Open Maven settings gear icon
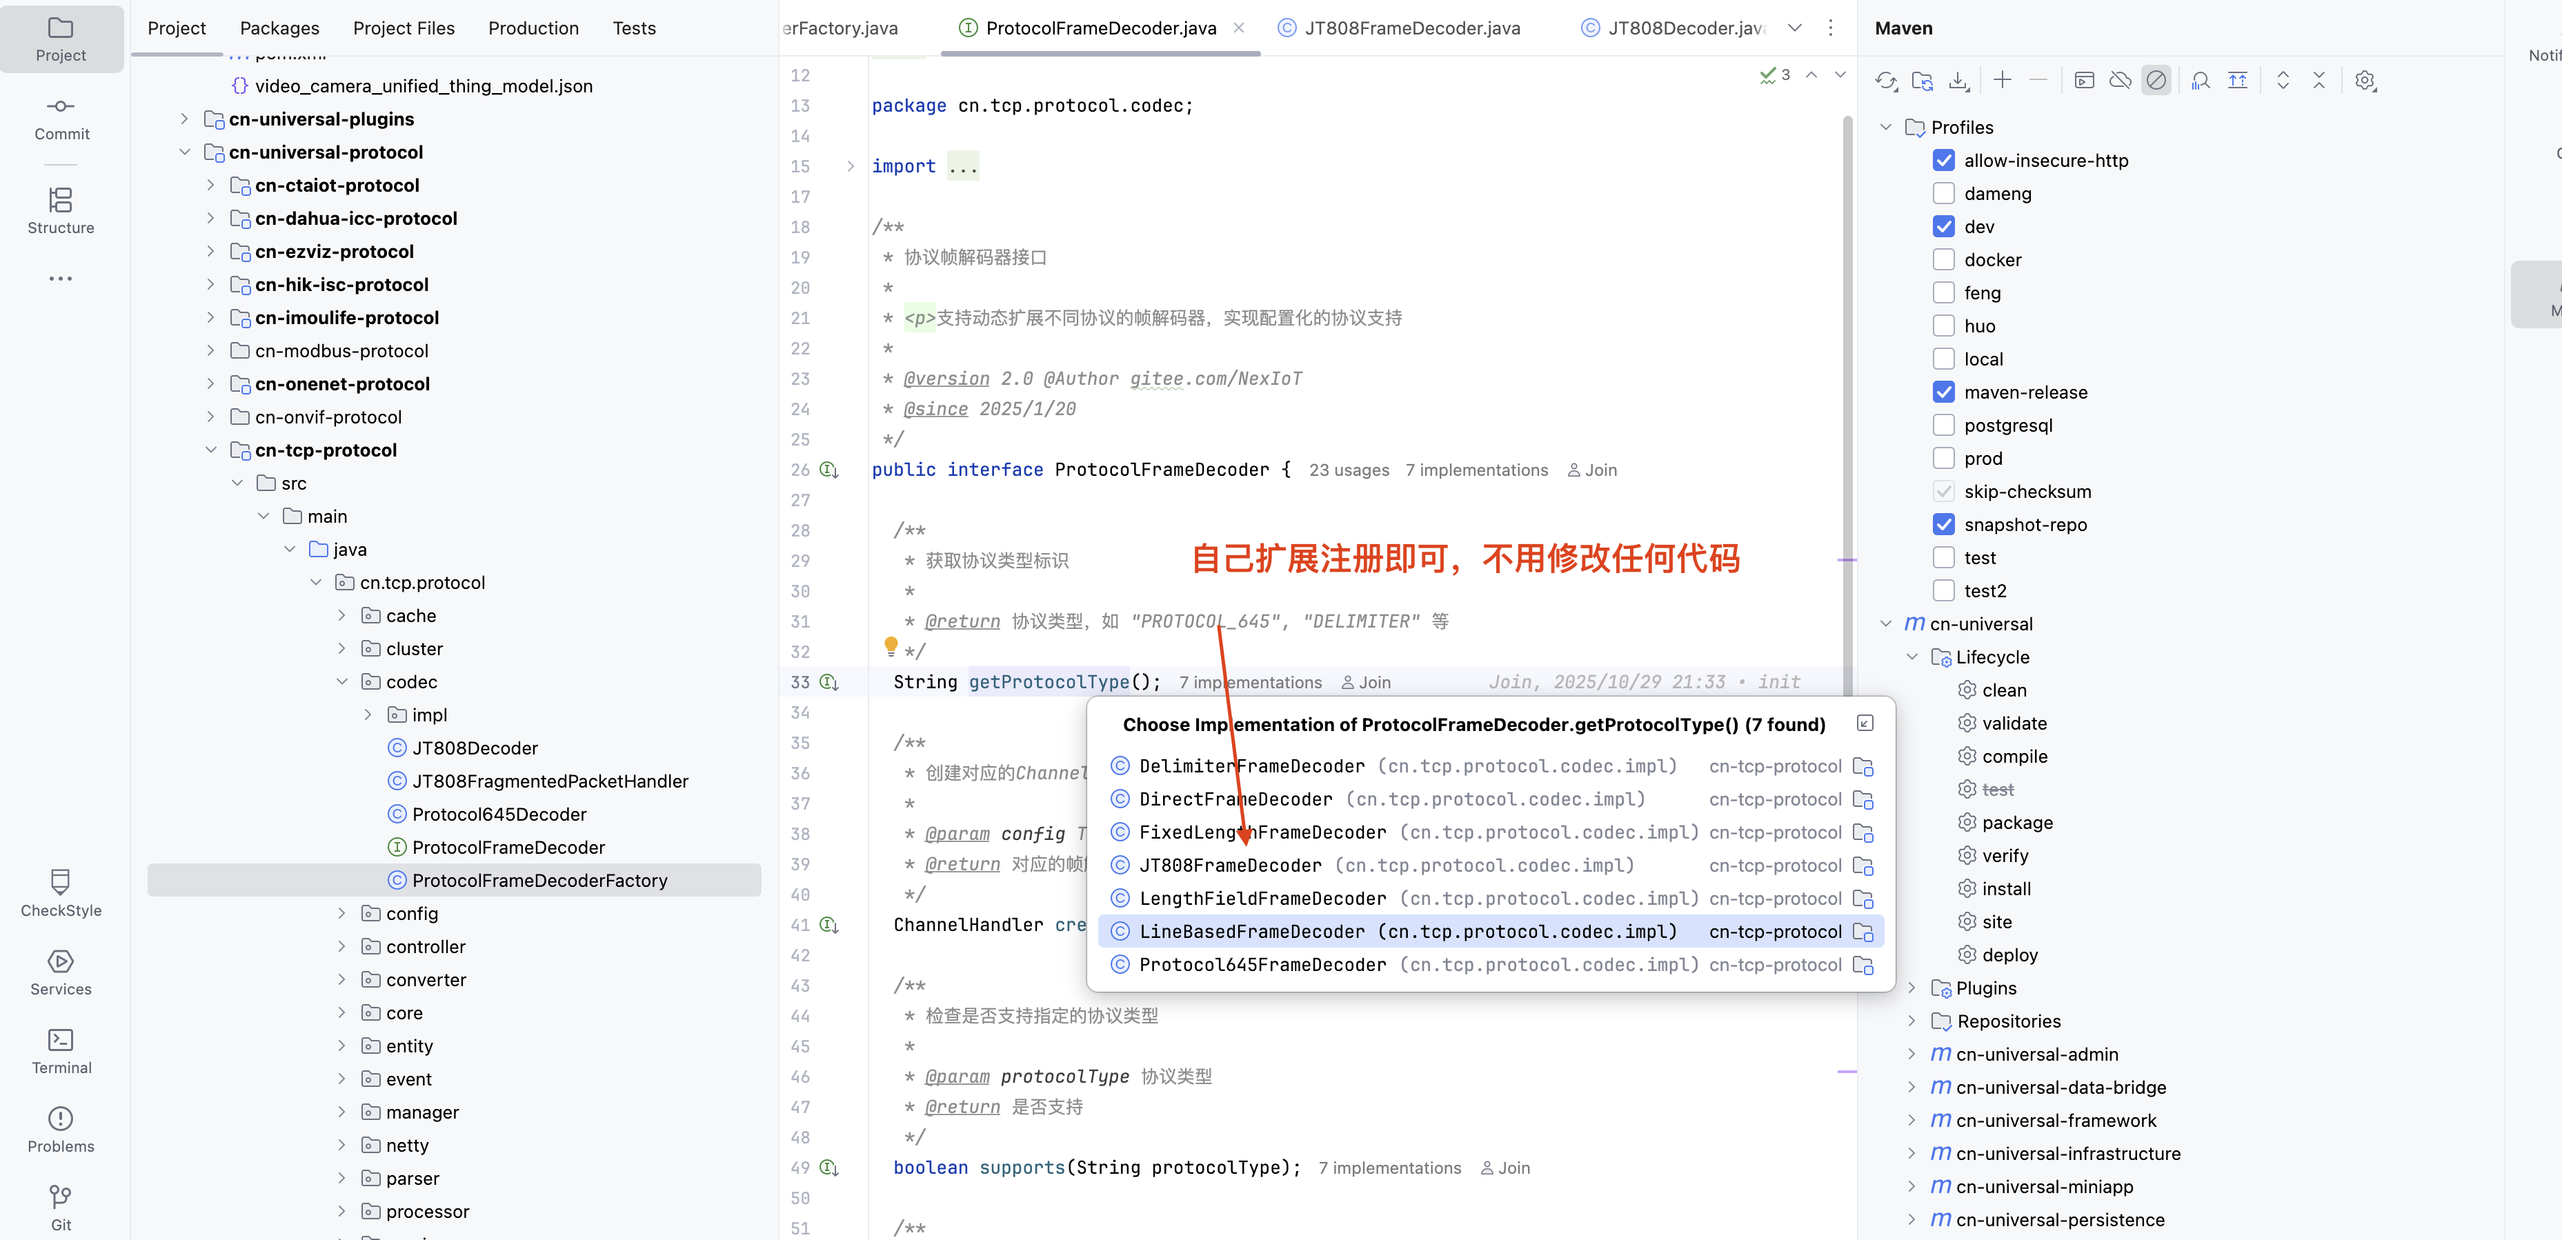 (2365, 81)
